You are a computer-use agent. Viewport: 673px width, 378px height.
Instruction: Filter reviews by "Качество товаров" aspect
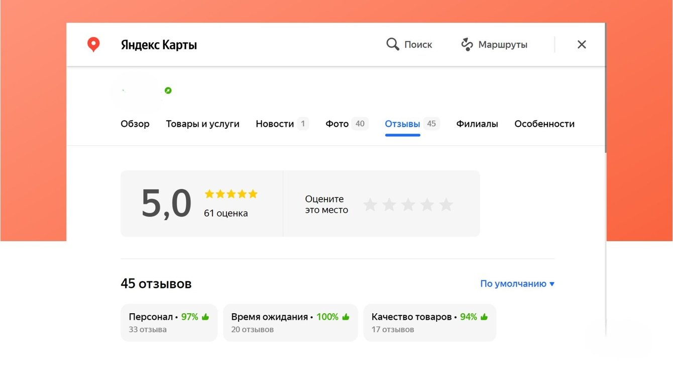(x=429, y=322)
